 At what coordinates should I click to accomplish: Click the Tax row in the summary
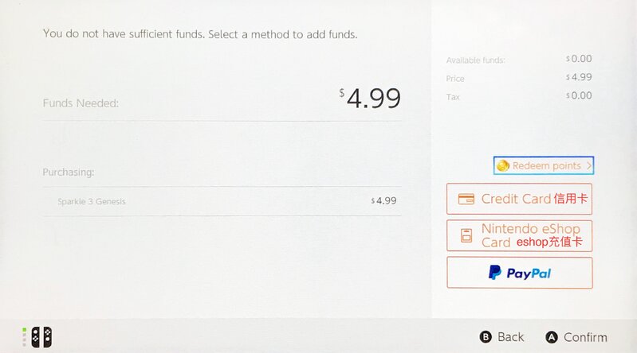coord(518,96)
